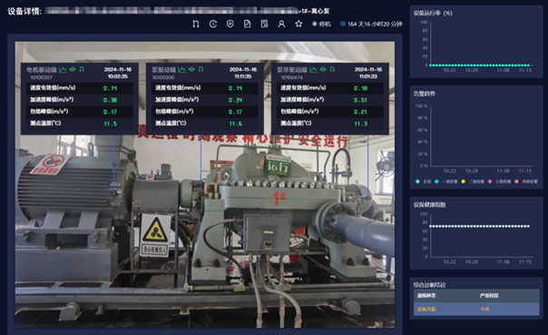This screenshot has width=548, height=335.
Task: Click the 严重程度 column header
Action: (x=489, y=296)
